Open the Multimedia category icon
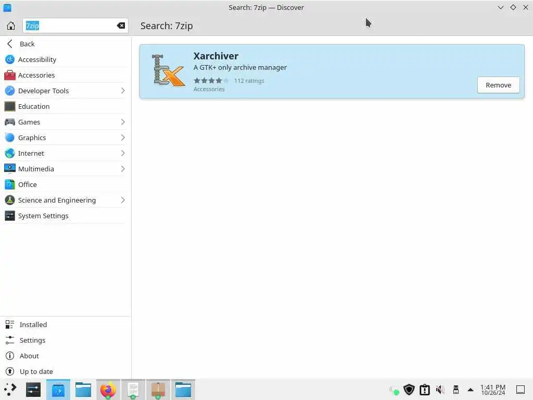The height and width of the screenshot is (400, 533). (10, 169)
